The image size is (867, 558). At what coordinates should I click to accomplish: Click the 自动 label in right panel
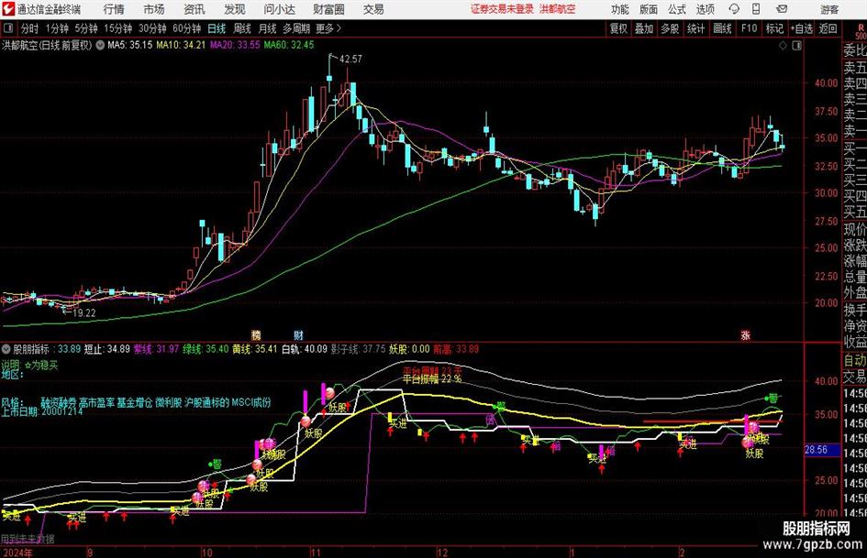[855, 360]
